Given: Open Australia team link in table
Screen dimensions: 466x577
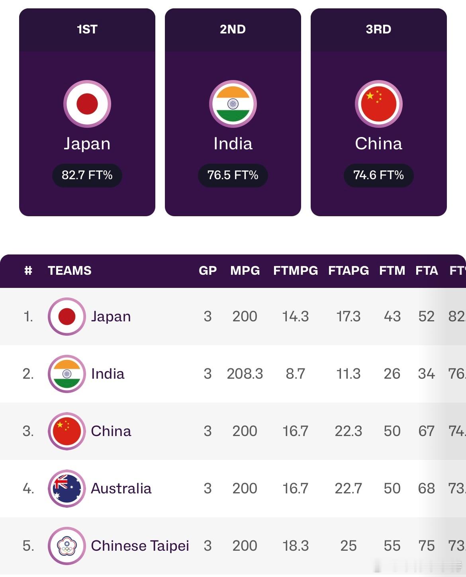Looking at the screenshot, I should (121, 489).
